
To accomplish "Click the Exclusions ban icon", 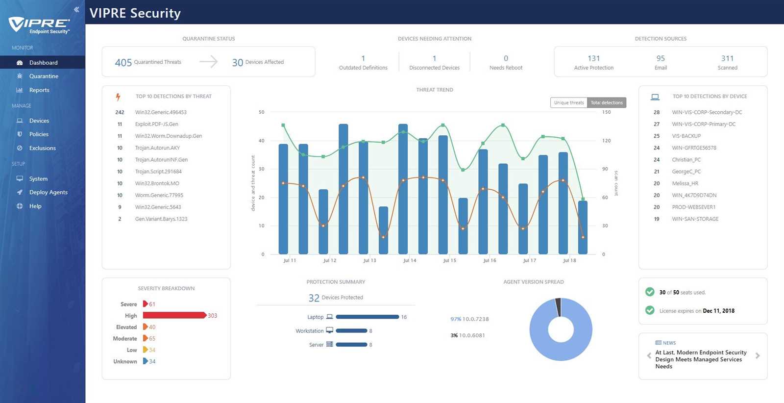I will coord(20,148).
